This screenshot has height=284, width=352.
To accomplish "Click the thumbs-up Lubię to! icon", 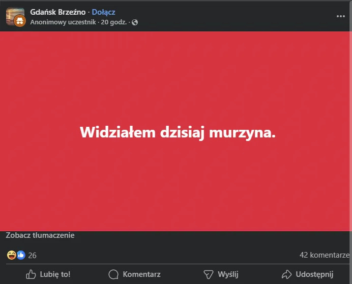I will point(31,274).
